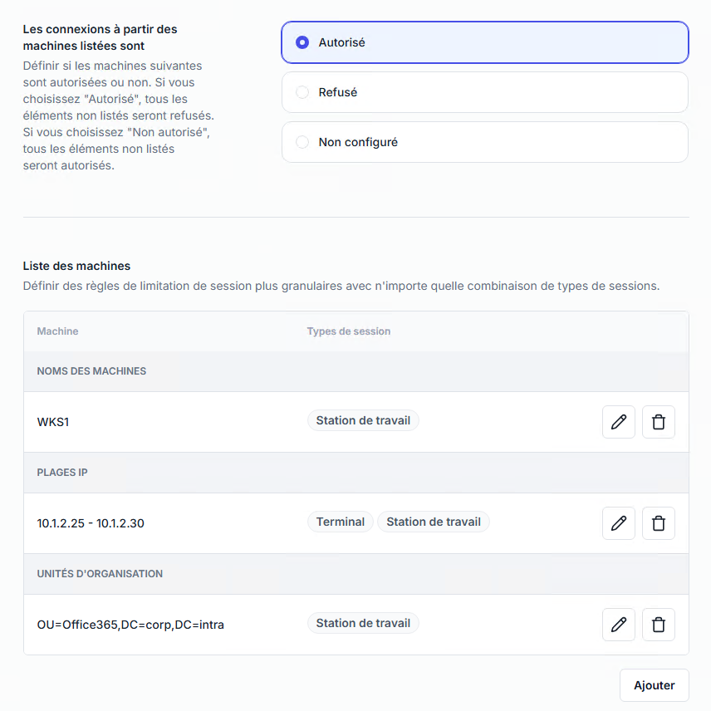711x711 pixels.
Task: Click the Ajouter button
Action: click(654, 685)
